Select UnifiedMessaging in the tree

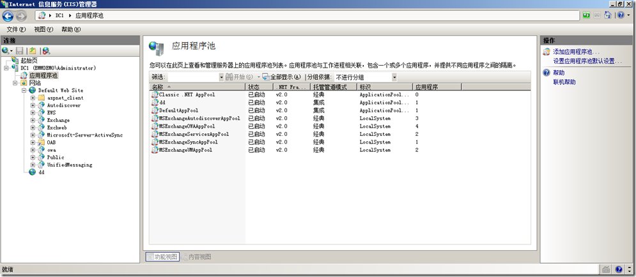(x=70, y=165)
